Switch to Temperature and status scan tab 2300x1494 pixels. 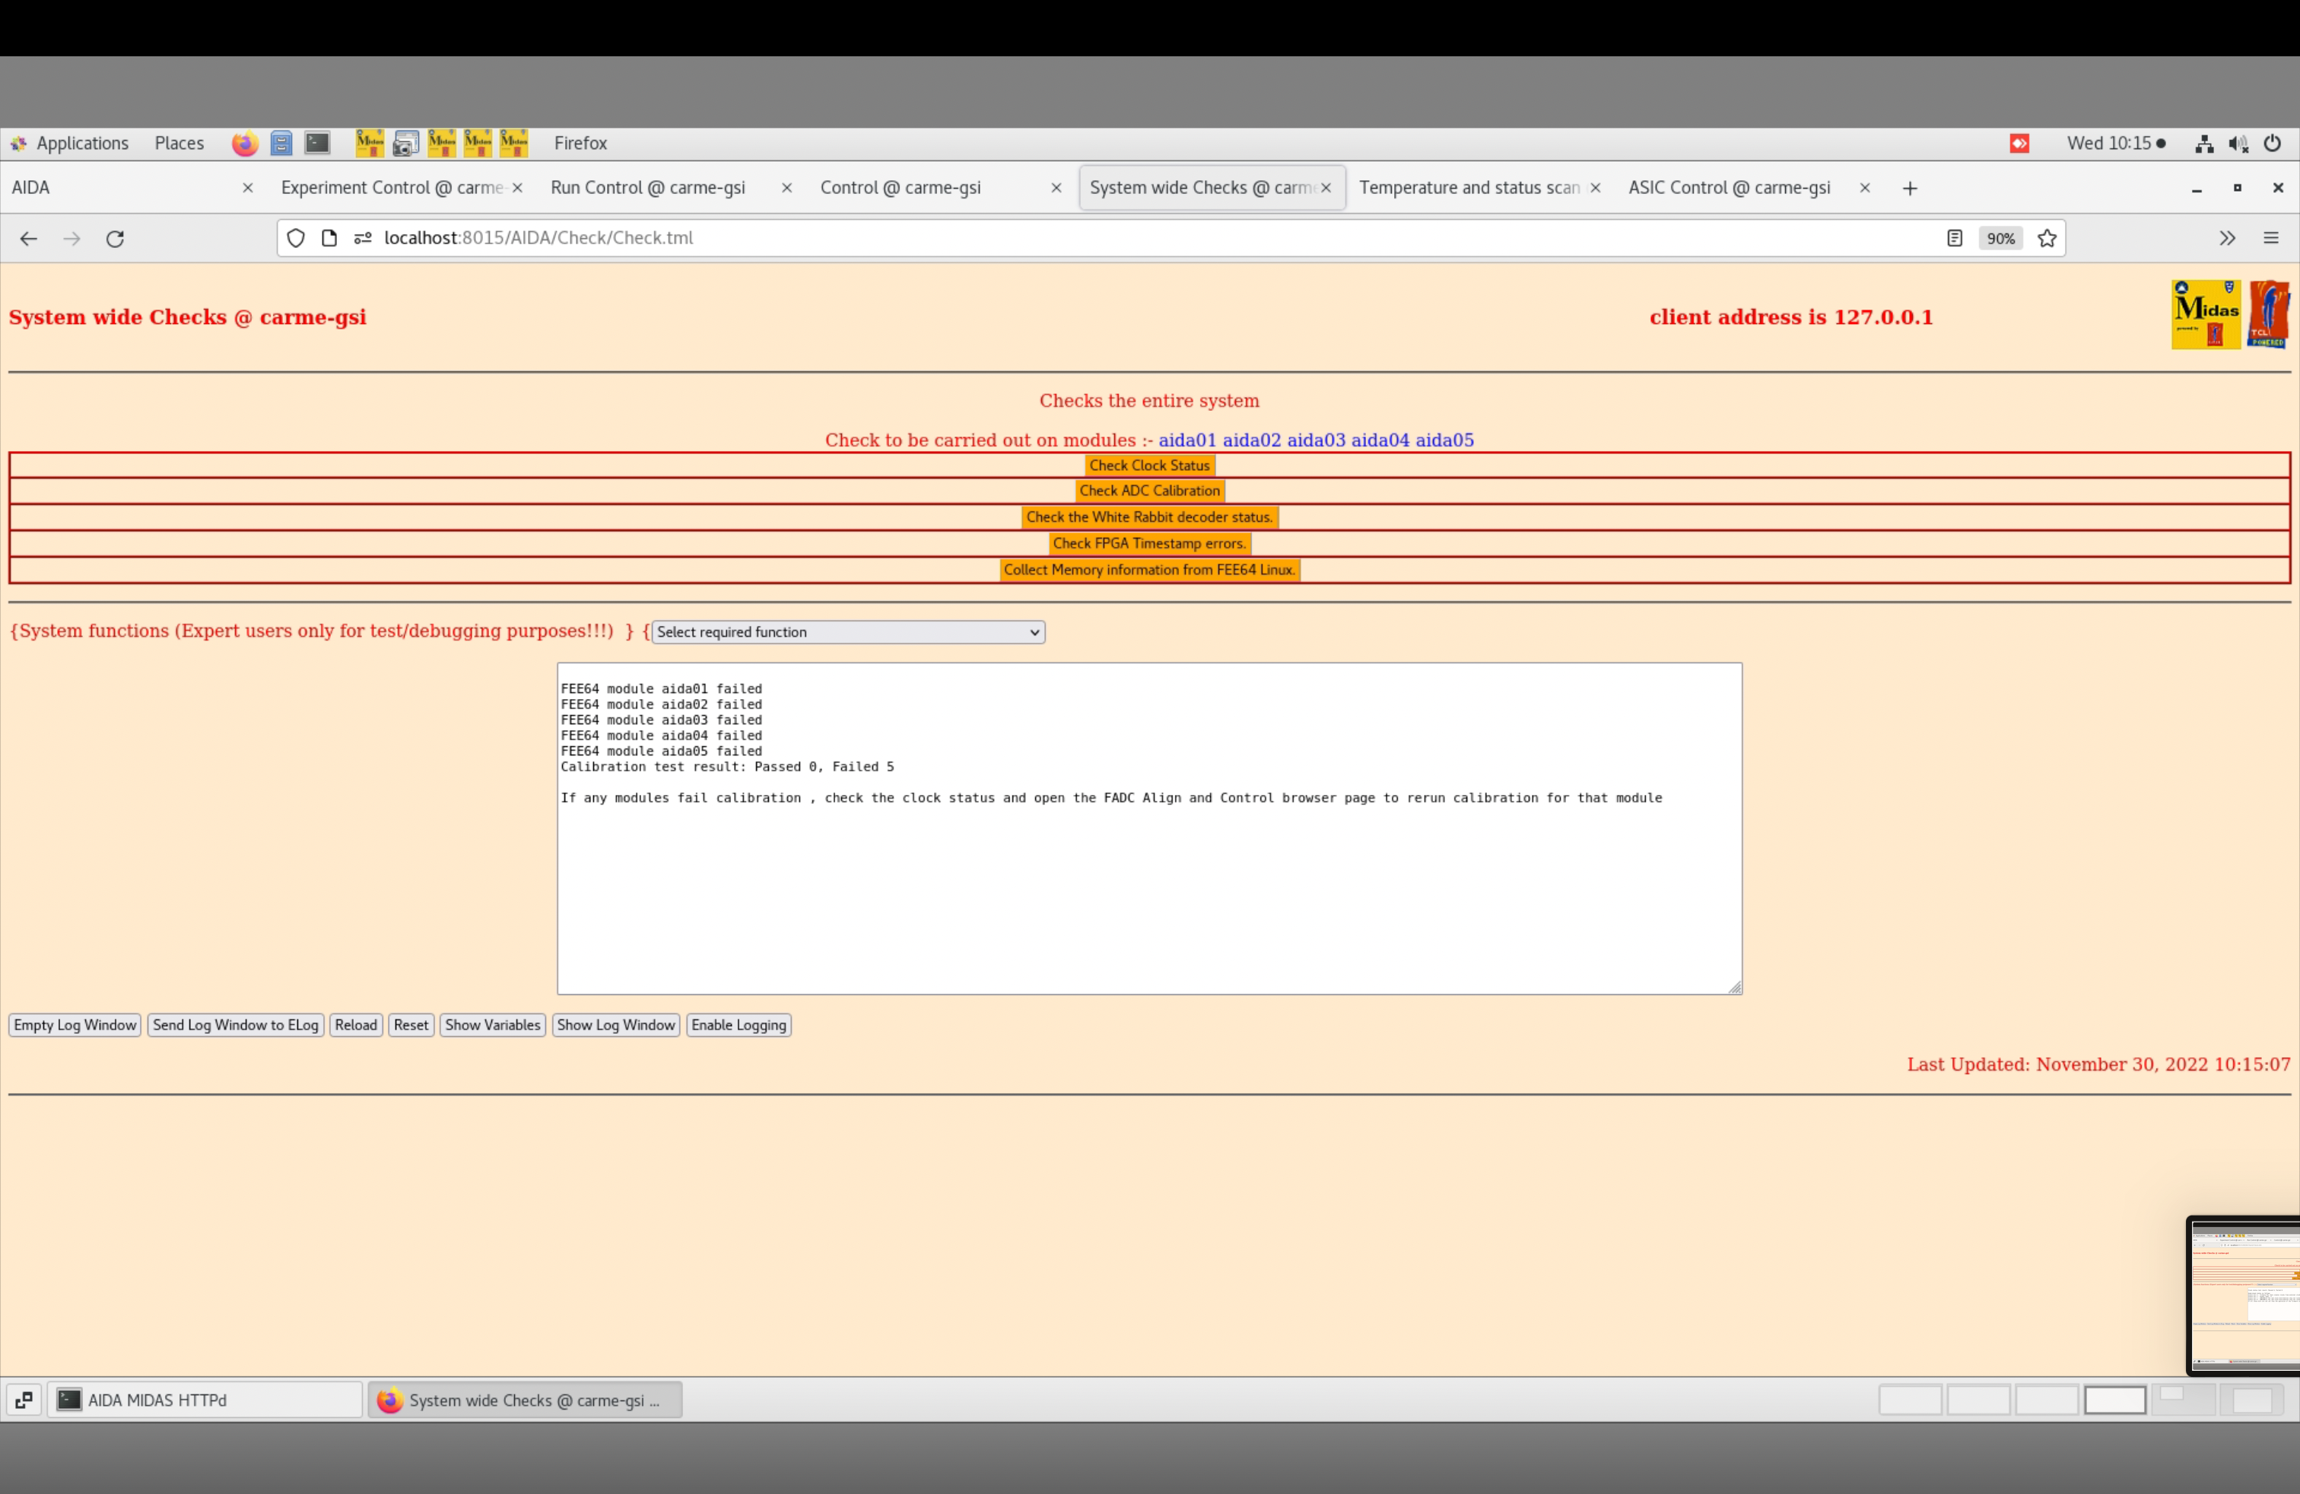1469,189
